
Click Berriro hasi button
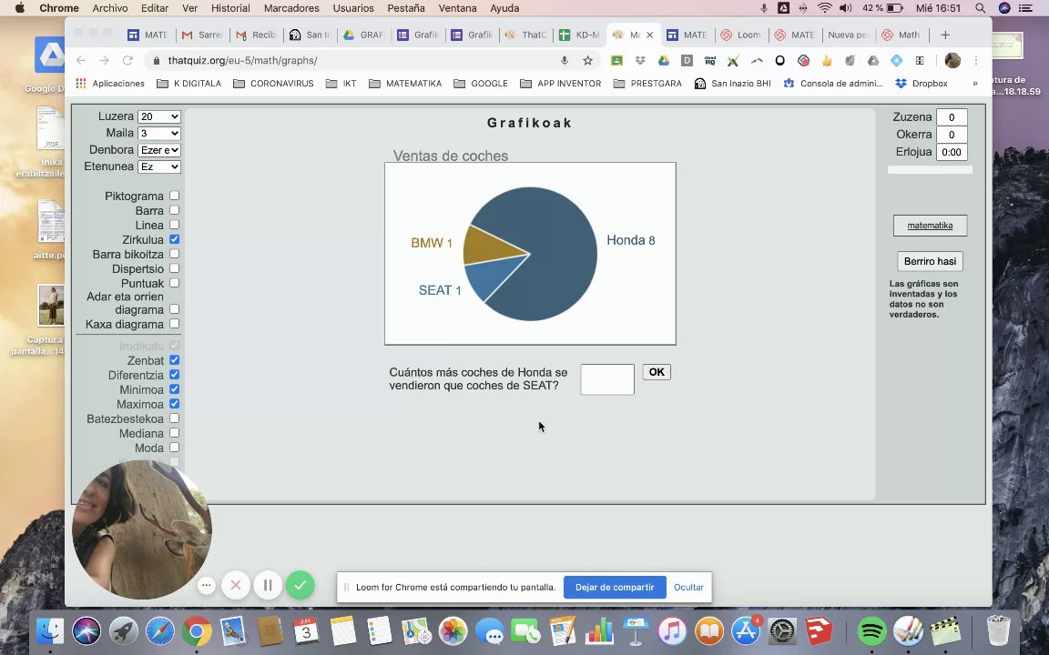click(x=930, y=261)
